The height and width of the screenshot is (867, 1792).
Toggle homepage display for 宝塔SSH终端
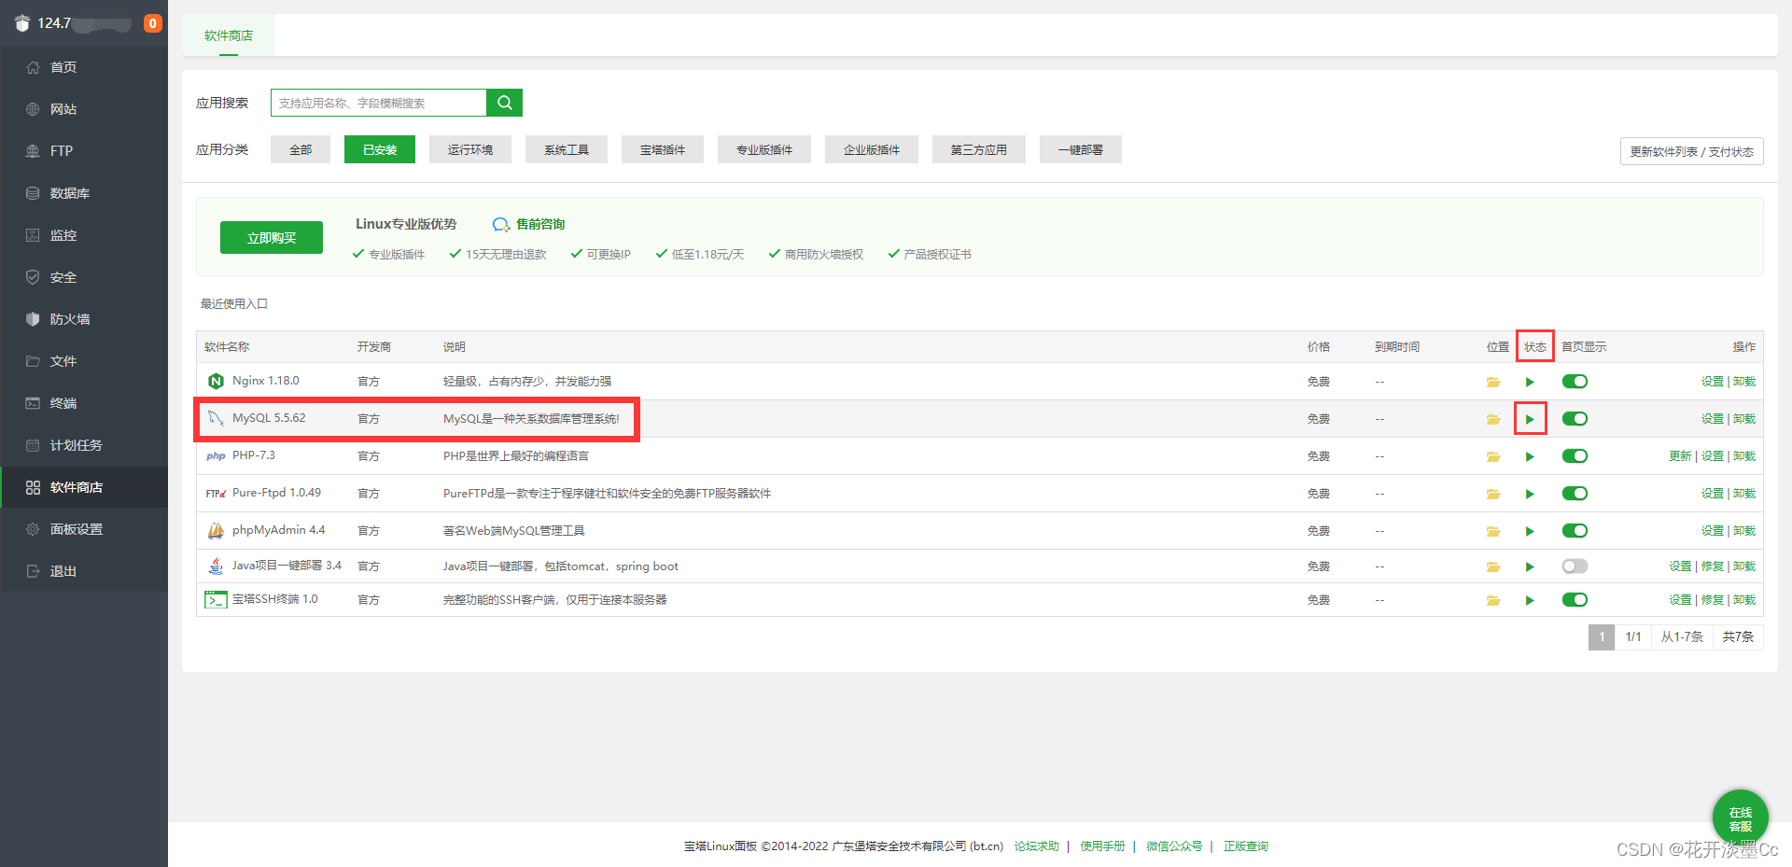(x=1575, y=600)
